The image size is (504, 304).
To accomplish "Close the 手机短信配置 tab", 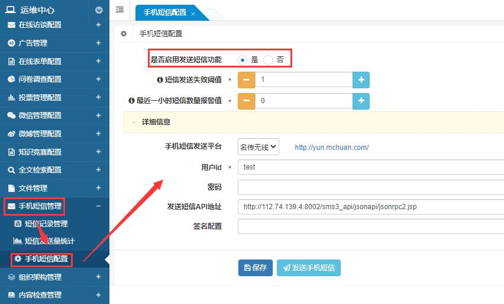I will 193,14.
